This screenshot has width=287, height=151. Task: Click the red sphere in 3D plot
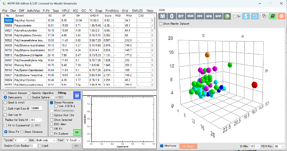coord(255,85)
